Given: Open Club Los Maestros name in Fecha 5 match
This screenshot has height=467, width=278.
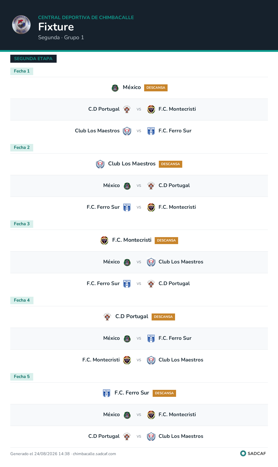Looking at the screenshot, I should (181, 436).
